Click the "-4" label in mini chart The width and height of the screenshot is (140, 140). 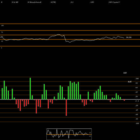pos(90,136)
